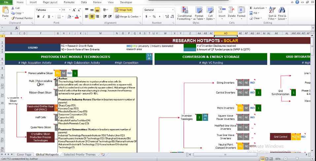Click the status bar zoom slider handle
The image size is (316, 161).
297,159
